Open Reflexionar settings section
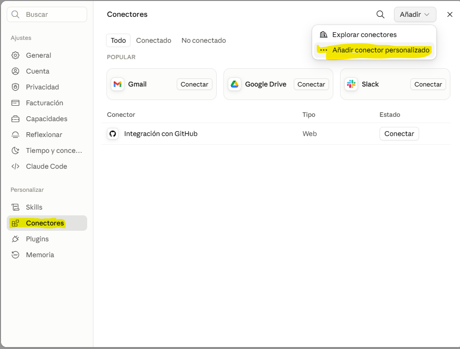This screenshot has width=460, height=349. pyautogui.click(x=47, y=135)
